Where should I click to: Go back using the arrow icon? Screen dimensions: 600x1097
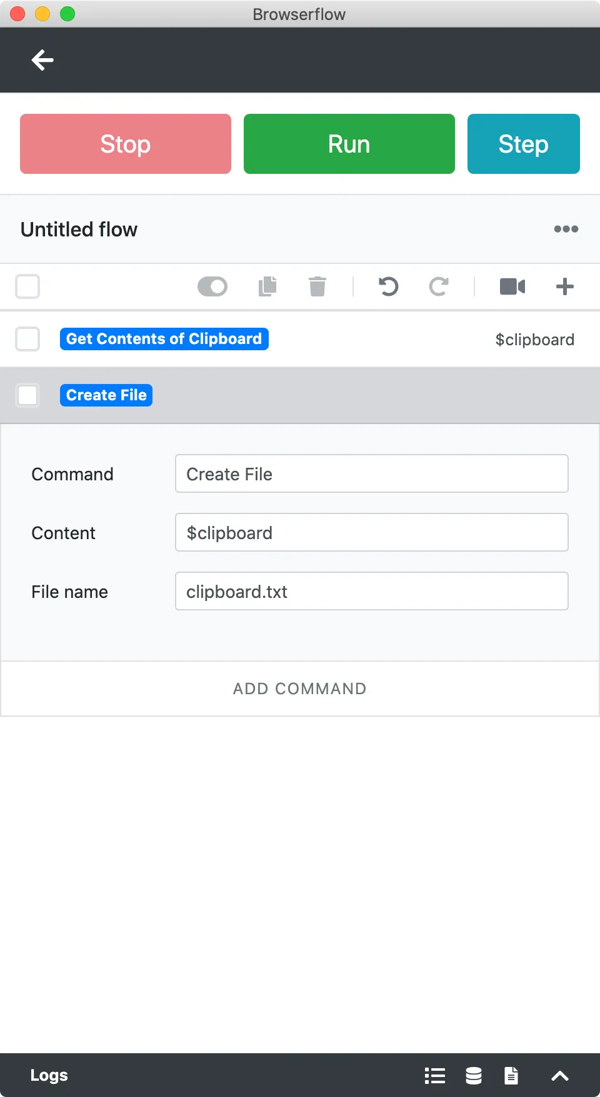42,60
